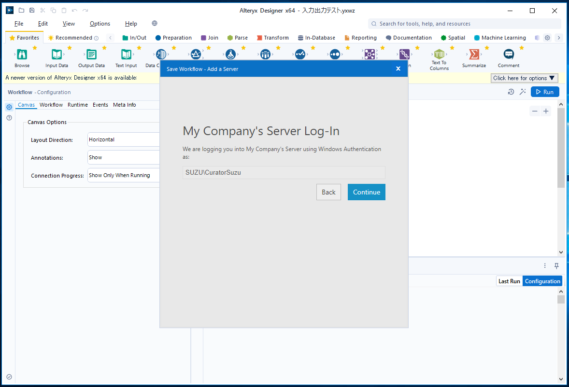569x387 pixels.
Task: Open the Annotations dropdown
Action: [123, 157]
